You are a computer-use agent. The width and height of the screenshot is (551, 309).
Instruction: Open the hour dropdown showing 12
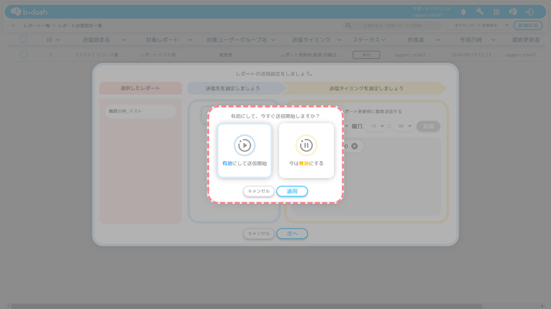(375, 126)
